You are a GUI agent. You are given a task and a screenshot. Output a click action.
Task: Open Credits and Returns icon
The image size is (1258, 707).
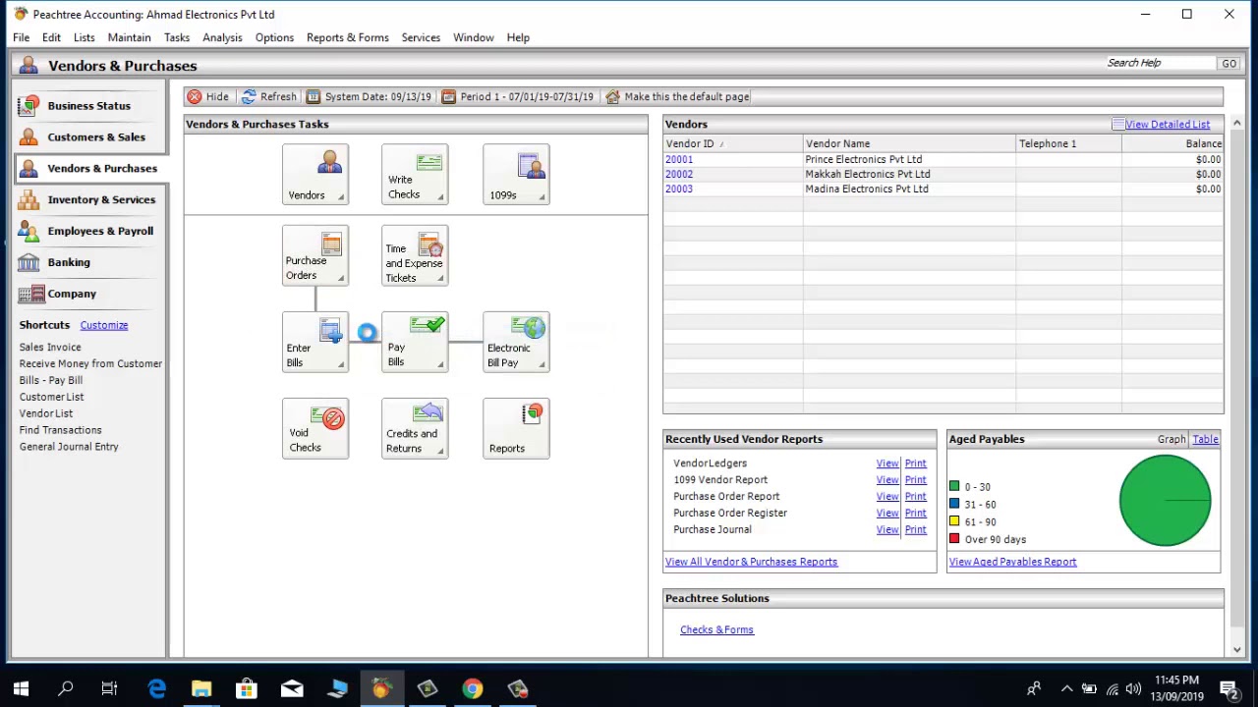pyautogui.click(x=415, y=428)
